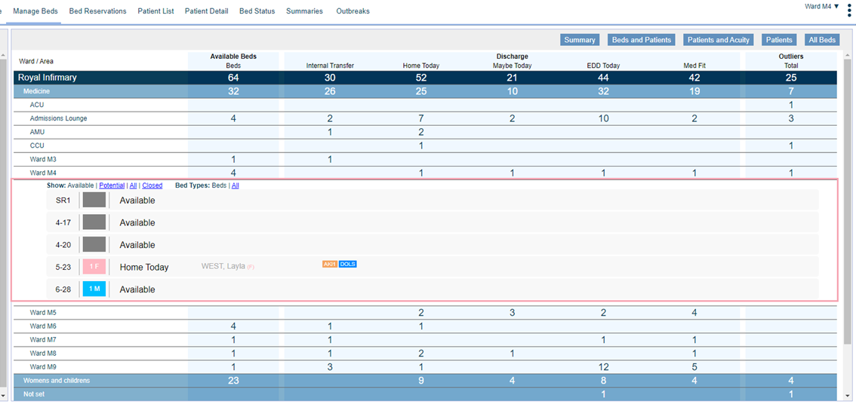Open the Outbreaks tab
The image size is (856, 404).
click(x=353, y=11)
